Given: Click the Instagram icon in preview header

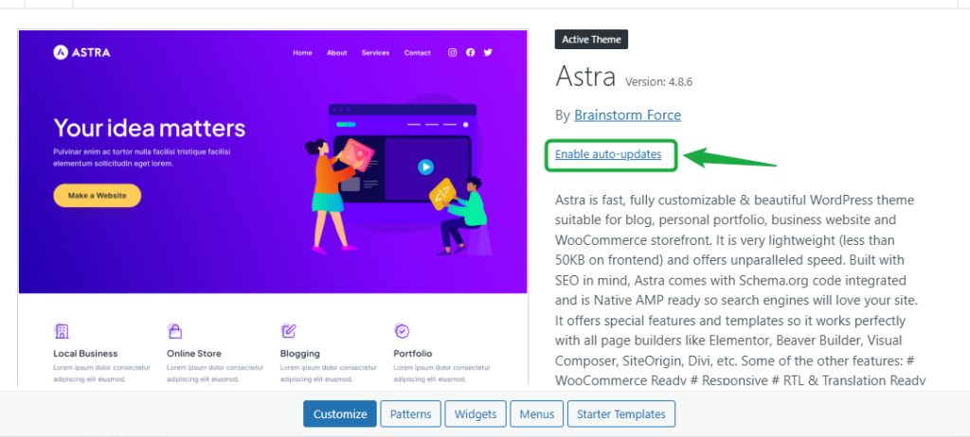Looking at the screenshot, I should coord(453,53).
